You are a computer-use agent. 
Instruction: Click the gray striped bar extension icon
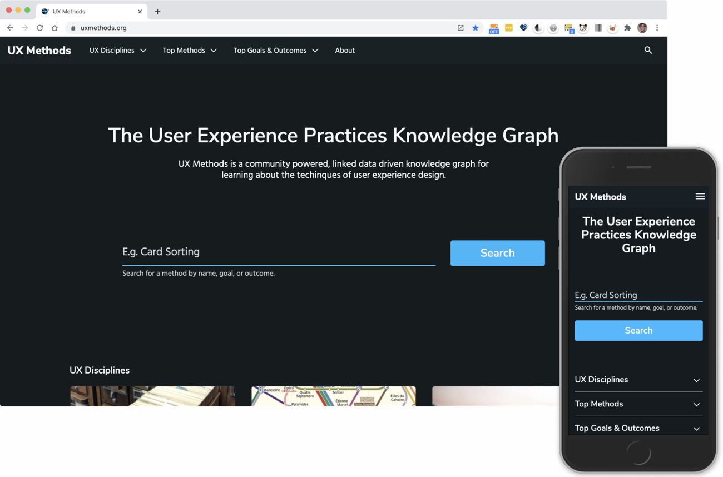[x=598, y=28]
